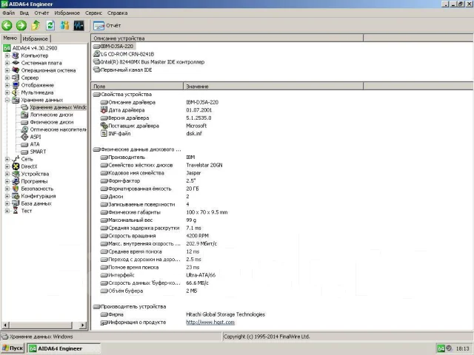Click the Поставщик драйвера row icon
The height and width of the screenshot is (355, 474).
104,126
